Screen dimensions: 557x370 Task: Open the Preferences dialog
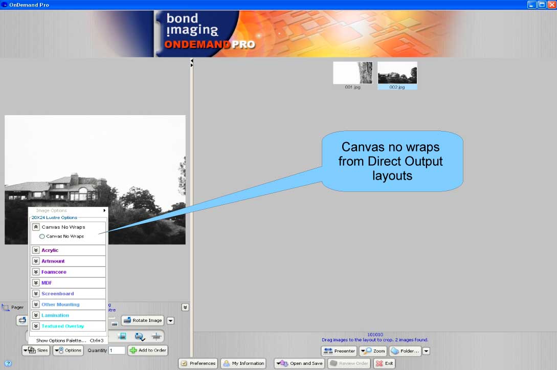click(x=198, y=363)
